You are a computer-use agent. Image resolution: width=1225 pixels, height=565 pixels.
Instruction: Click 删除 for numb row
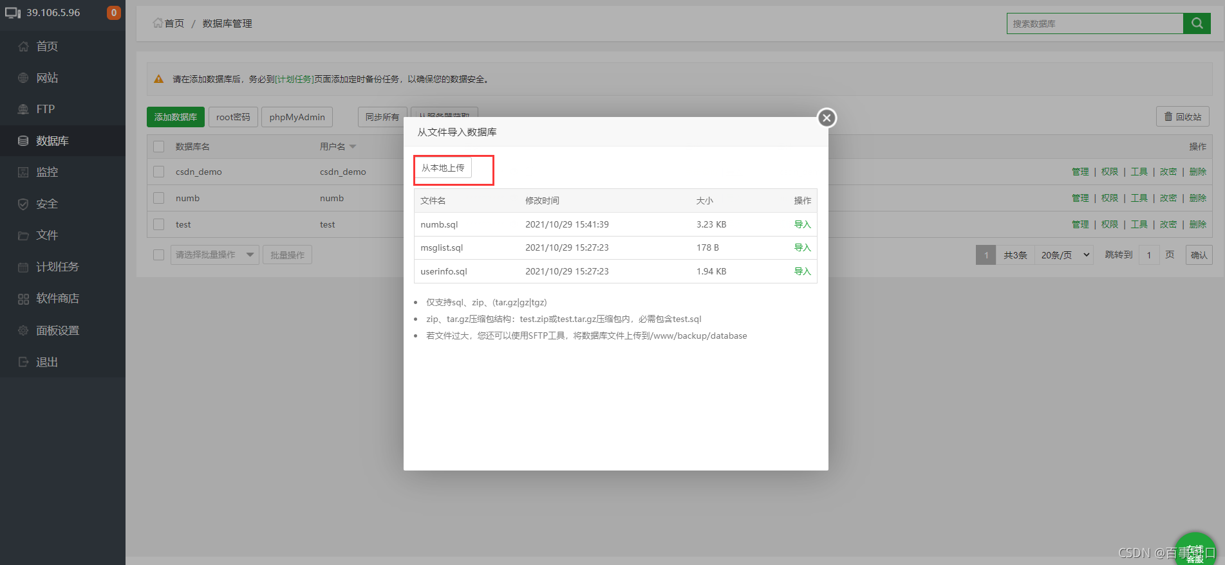[1198, 198]
